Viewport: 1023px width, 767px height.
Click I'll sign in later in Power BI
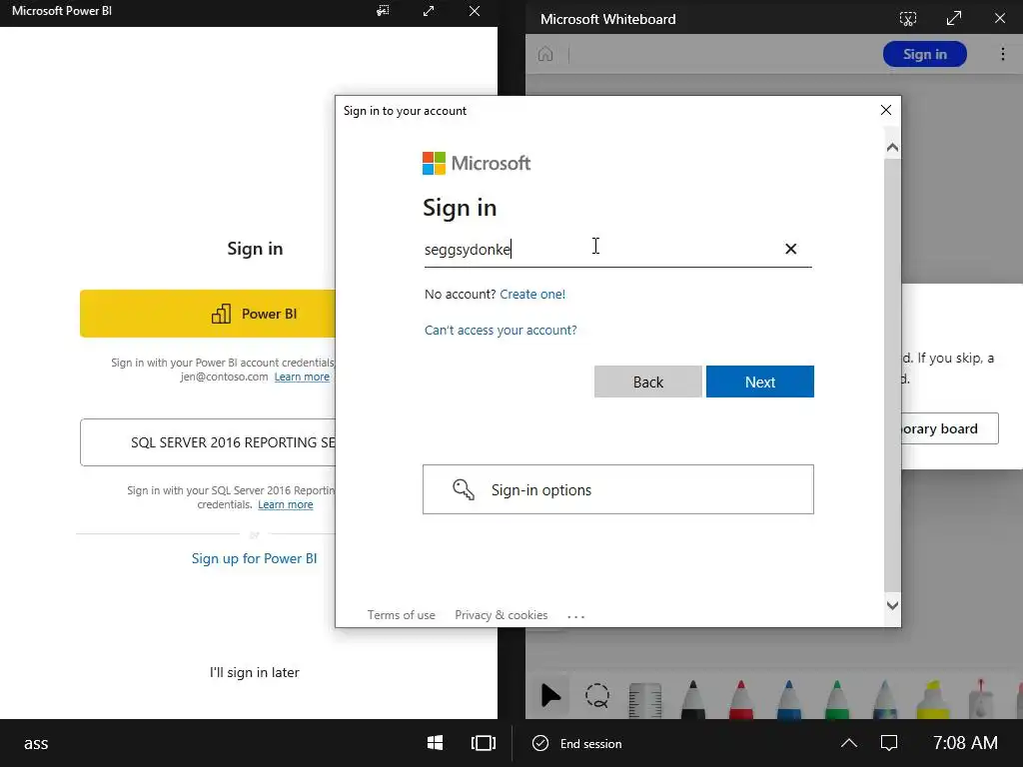point(254,672)
